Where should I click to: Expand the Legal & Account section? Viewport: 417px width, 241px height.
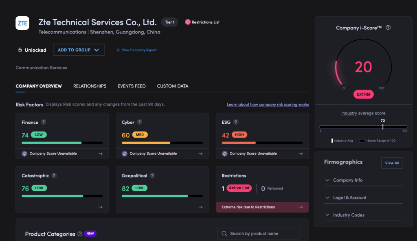click(x=363, y=197)
